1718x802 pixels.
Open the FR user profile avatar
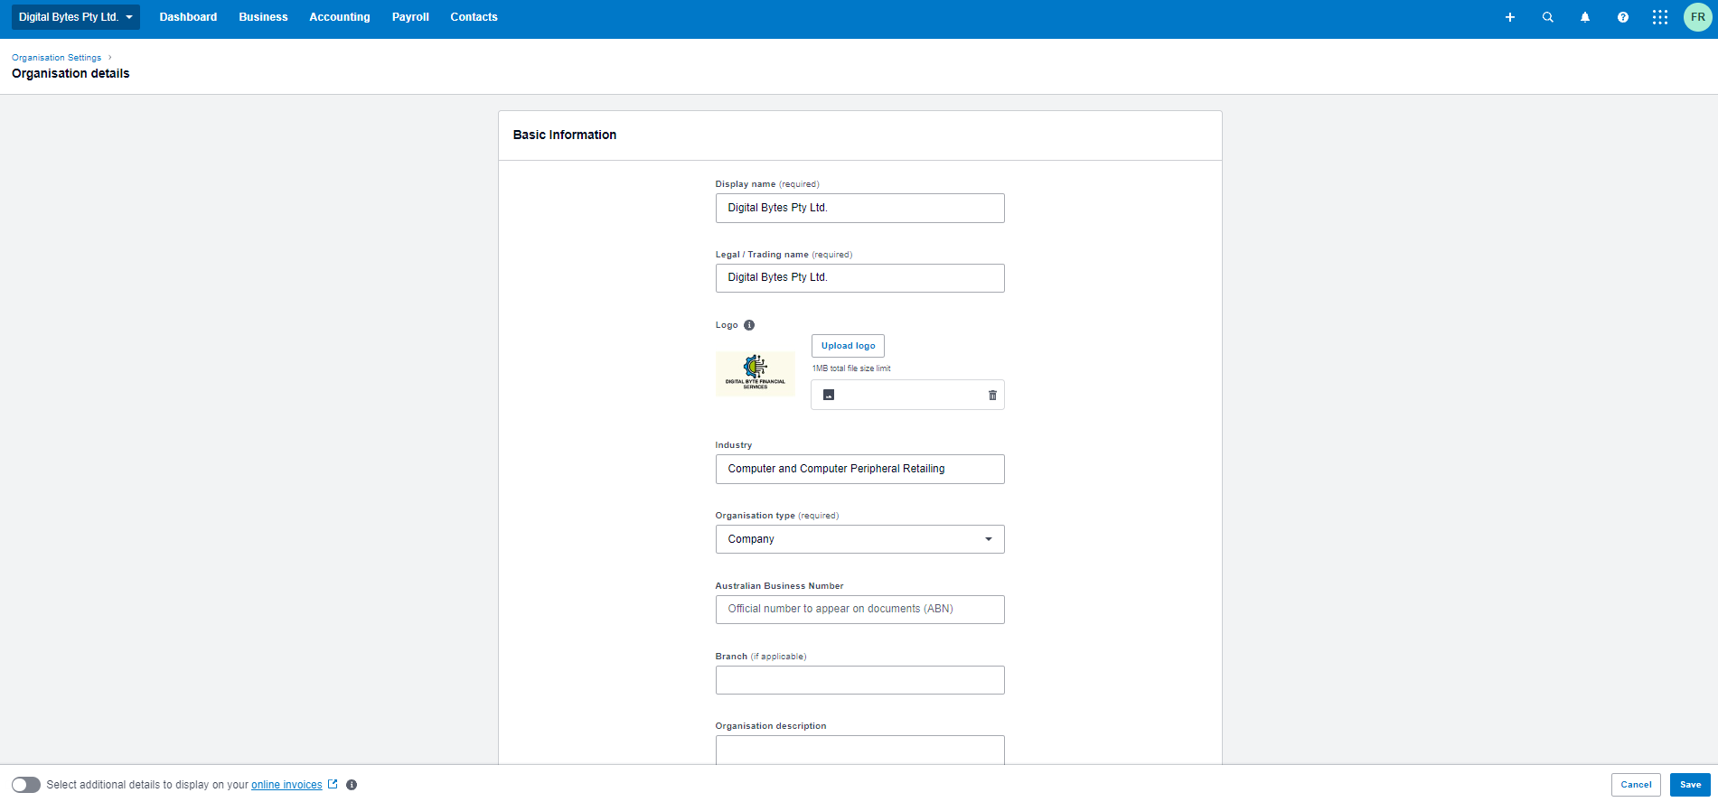click(1698, 17)
